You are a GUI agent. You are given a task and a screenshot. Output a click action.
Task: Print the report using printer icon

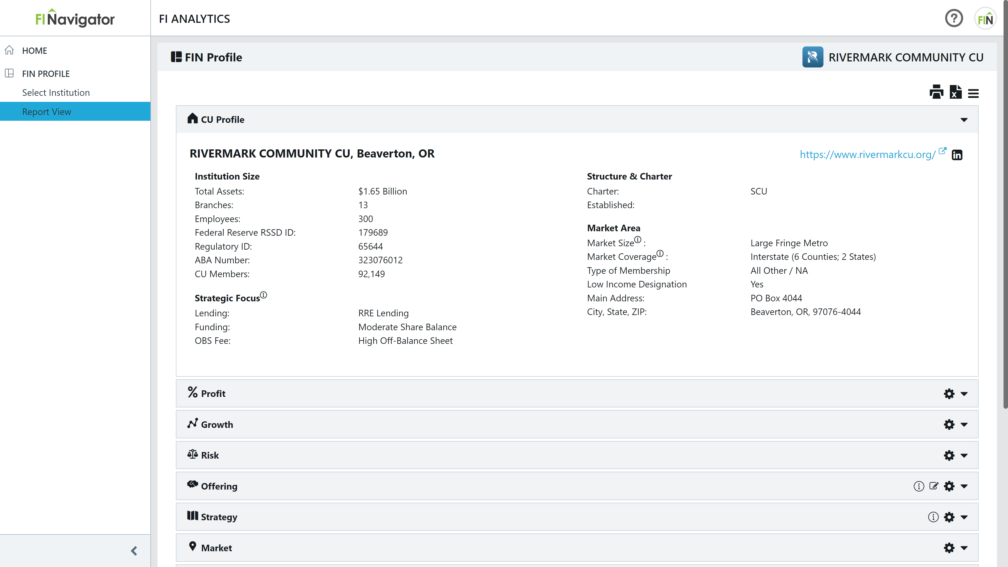[936, 92]
